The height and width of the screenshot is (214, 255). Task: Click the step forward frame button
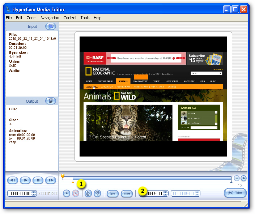click(51, 180)
